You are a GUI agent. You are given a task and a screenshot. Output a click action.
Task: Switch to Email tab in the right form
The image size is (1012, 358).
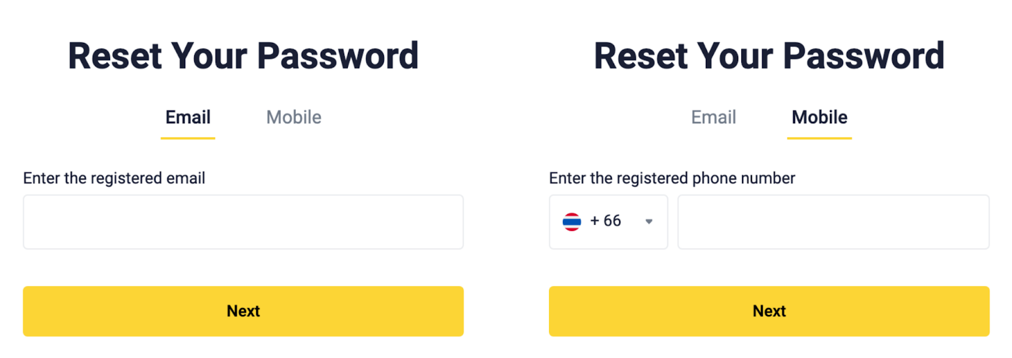click(713, 117)
